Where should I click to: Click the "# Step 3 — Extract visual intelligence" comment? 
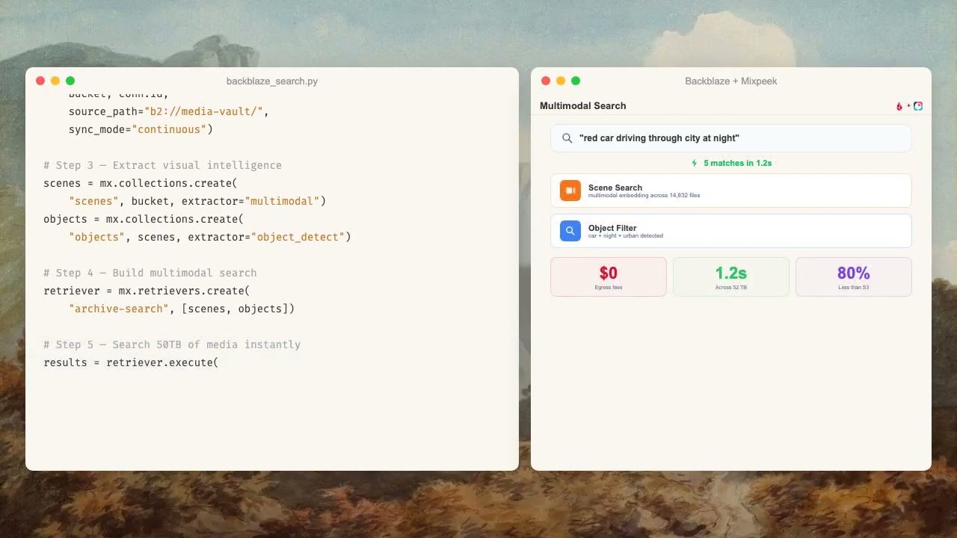point(162,165)
